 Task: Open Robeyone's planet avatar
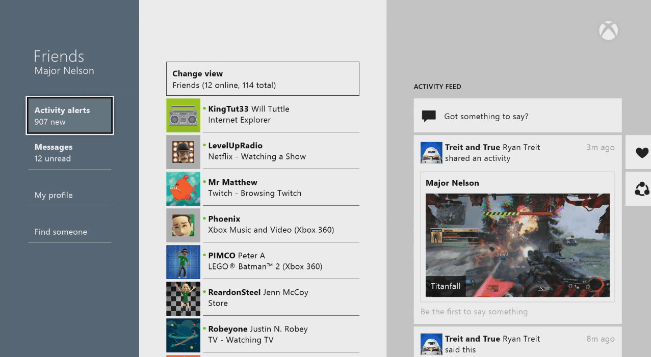click(183, 335)
